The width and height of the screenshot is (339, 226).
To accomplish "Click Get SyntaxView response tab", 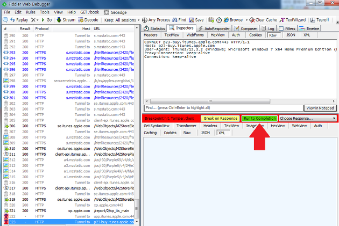I will pyautogui.click(x=157, y=126).
